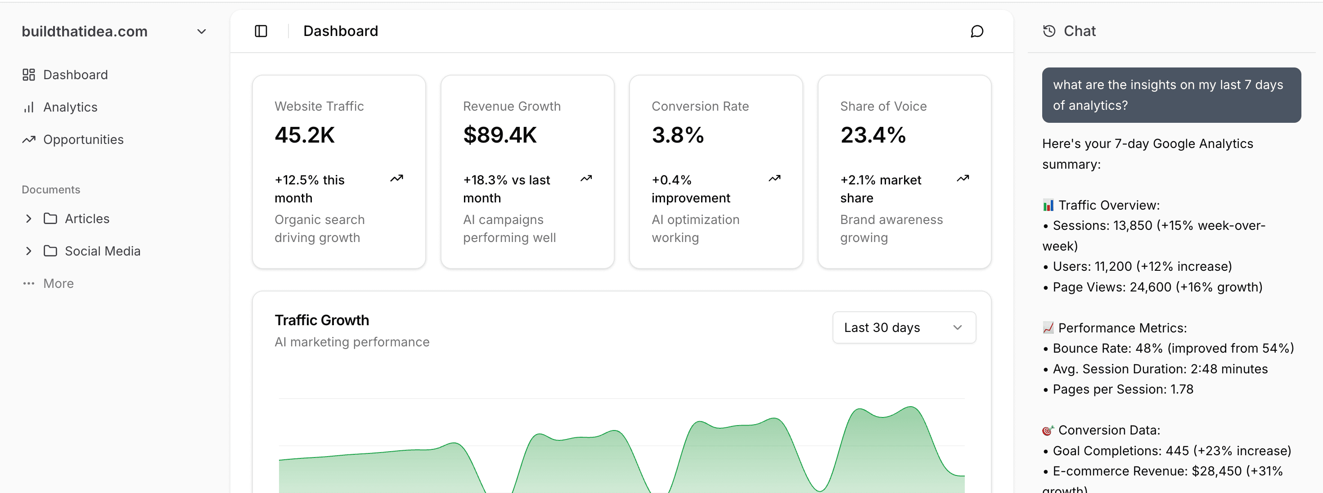The height and width of the screenshot is (493, 1323).
Task: Click 'AI campaigns performing well' caption
Action: coord(509,229)
